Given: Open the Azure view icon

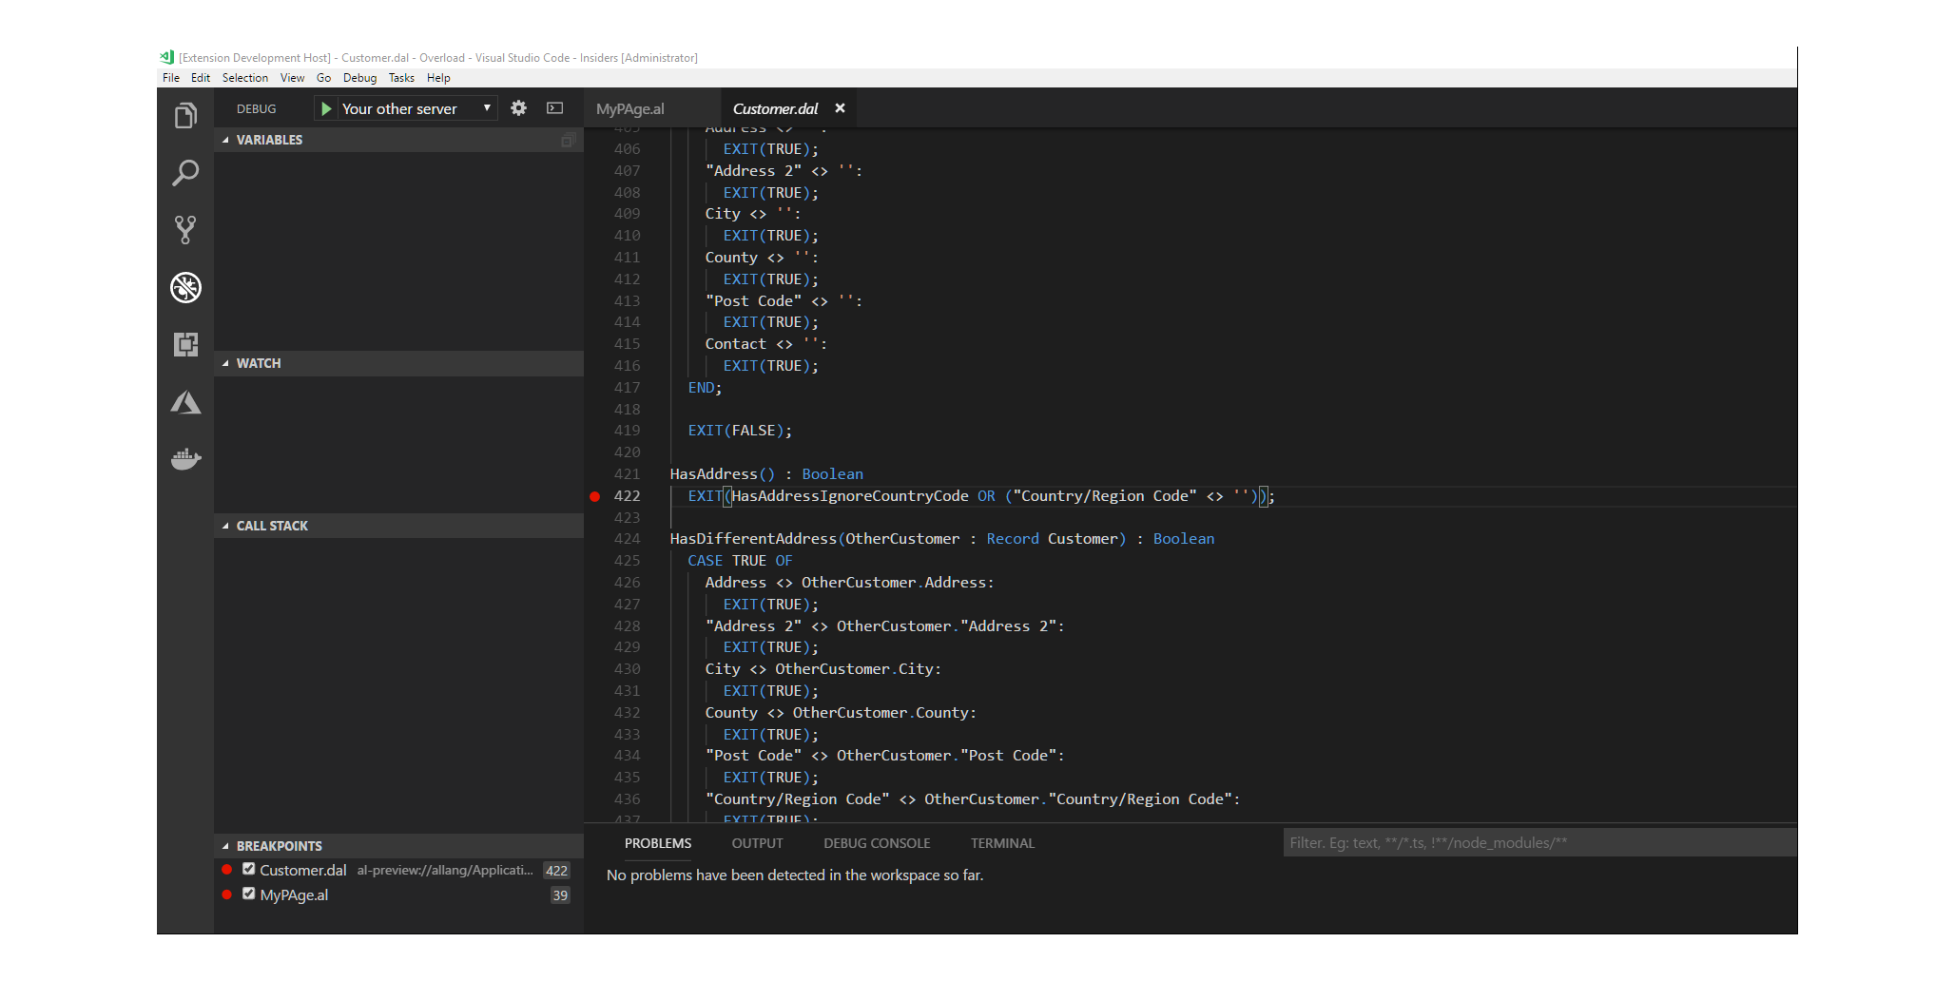Looking at the screenshot, I should (x=185, y=403).
